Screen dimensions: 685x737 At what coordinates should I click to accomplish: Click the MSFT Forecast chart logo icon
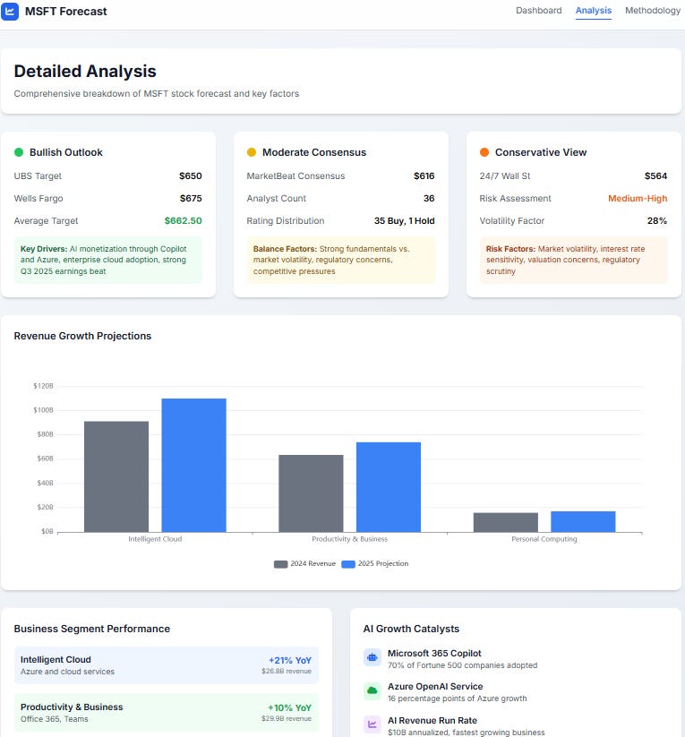[x=10, y=12]
